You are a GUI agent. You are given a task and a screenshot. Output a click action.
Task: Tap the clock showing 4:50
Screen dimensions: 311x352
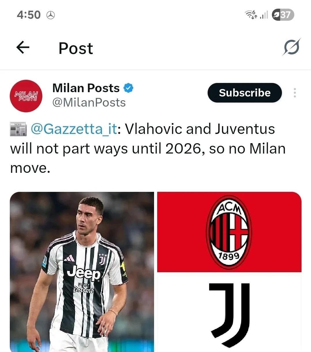pyautogui.click(x=29, y=15)
